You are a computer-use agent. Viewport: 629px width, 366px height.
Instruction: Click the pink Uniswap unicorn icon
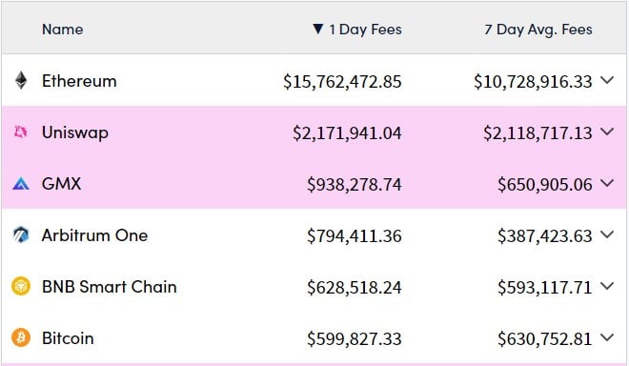21,132
